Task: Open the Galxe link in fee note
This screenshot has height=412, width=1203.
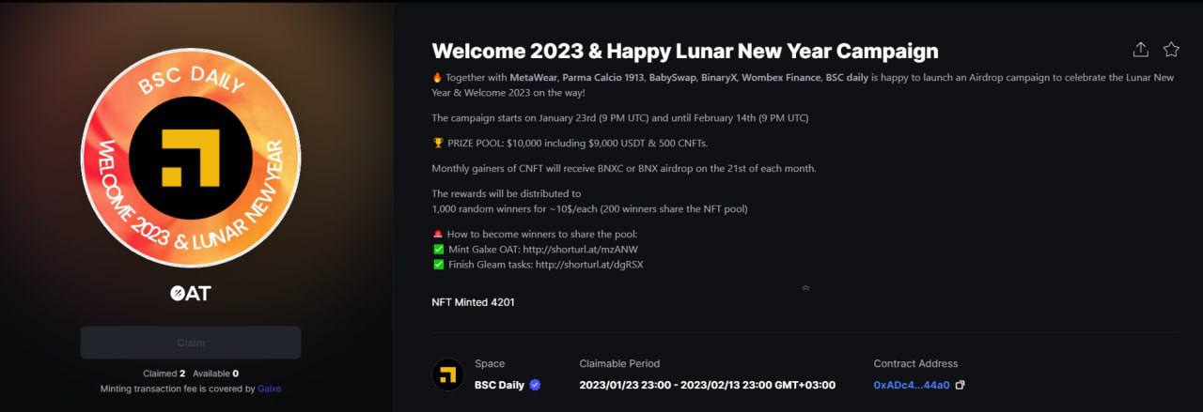Action: pos(270,388)
